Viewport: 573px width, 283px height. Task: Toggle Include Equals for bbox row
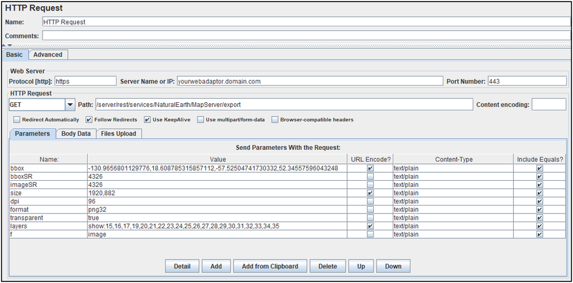tap(540, 168)
